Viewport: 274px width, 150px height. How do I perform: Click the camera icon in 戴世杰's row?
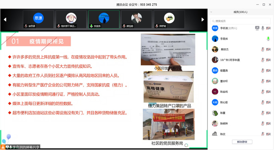(268, 49)
